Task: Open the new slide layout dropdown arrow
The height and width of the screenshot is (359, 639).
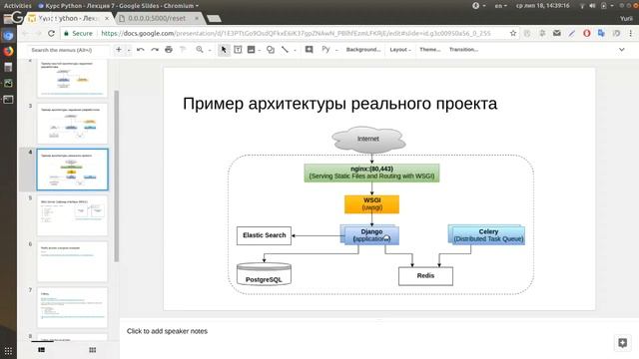Action: pos(129,50)
